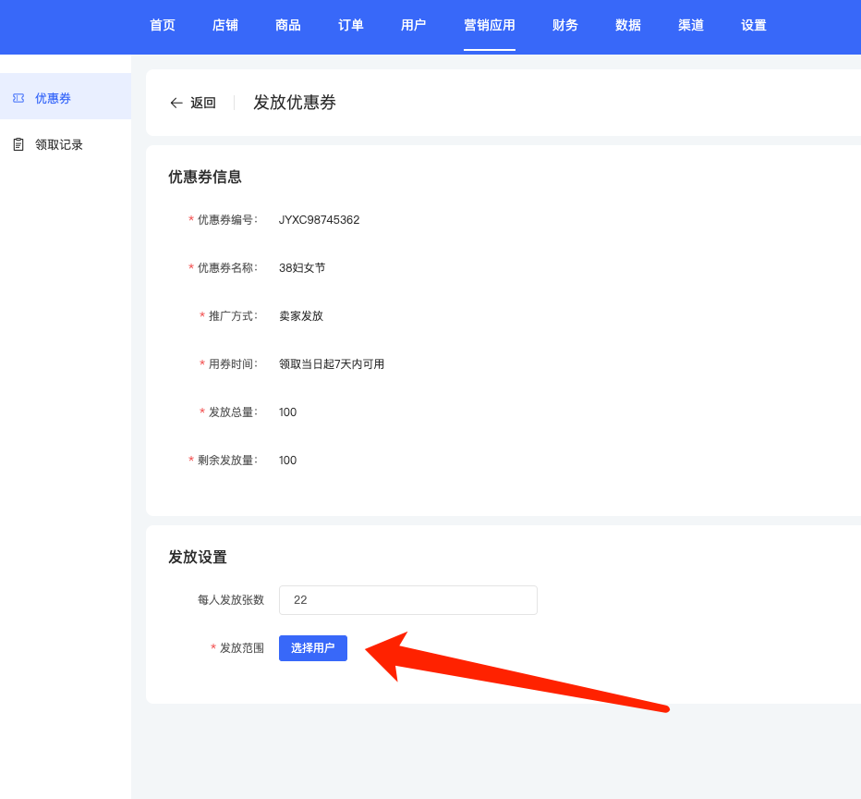This screenshot has width=861, height=799.
Task: Click the coupon code JYXC98745362
Action: coord(319,220)
